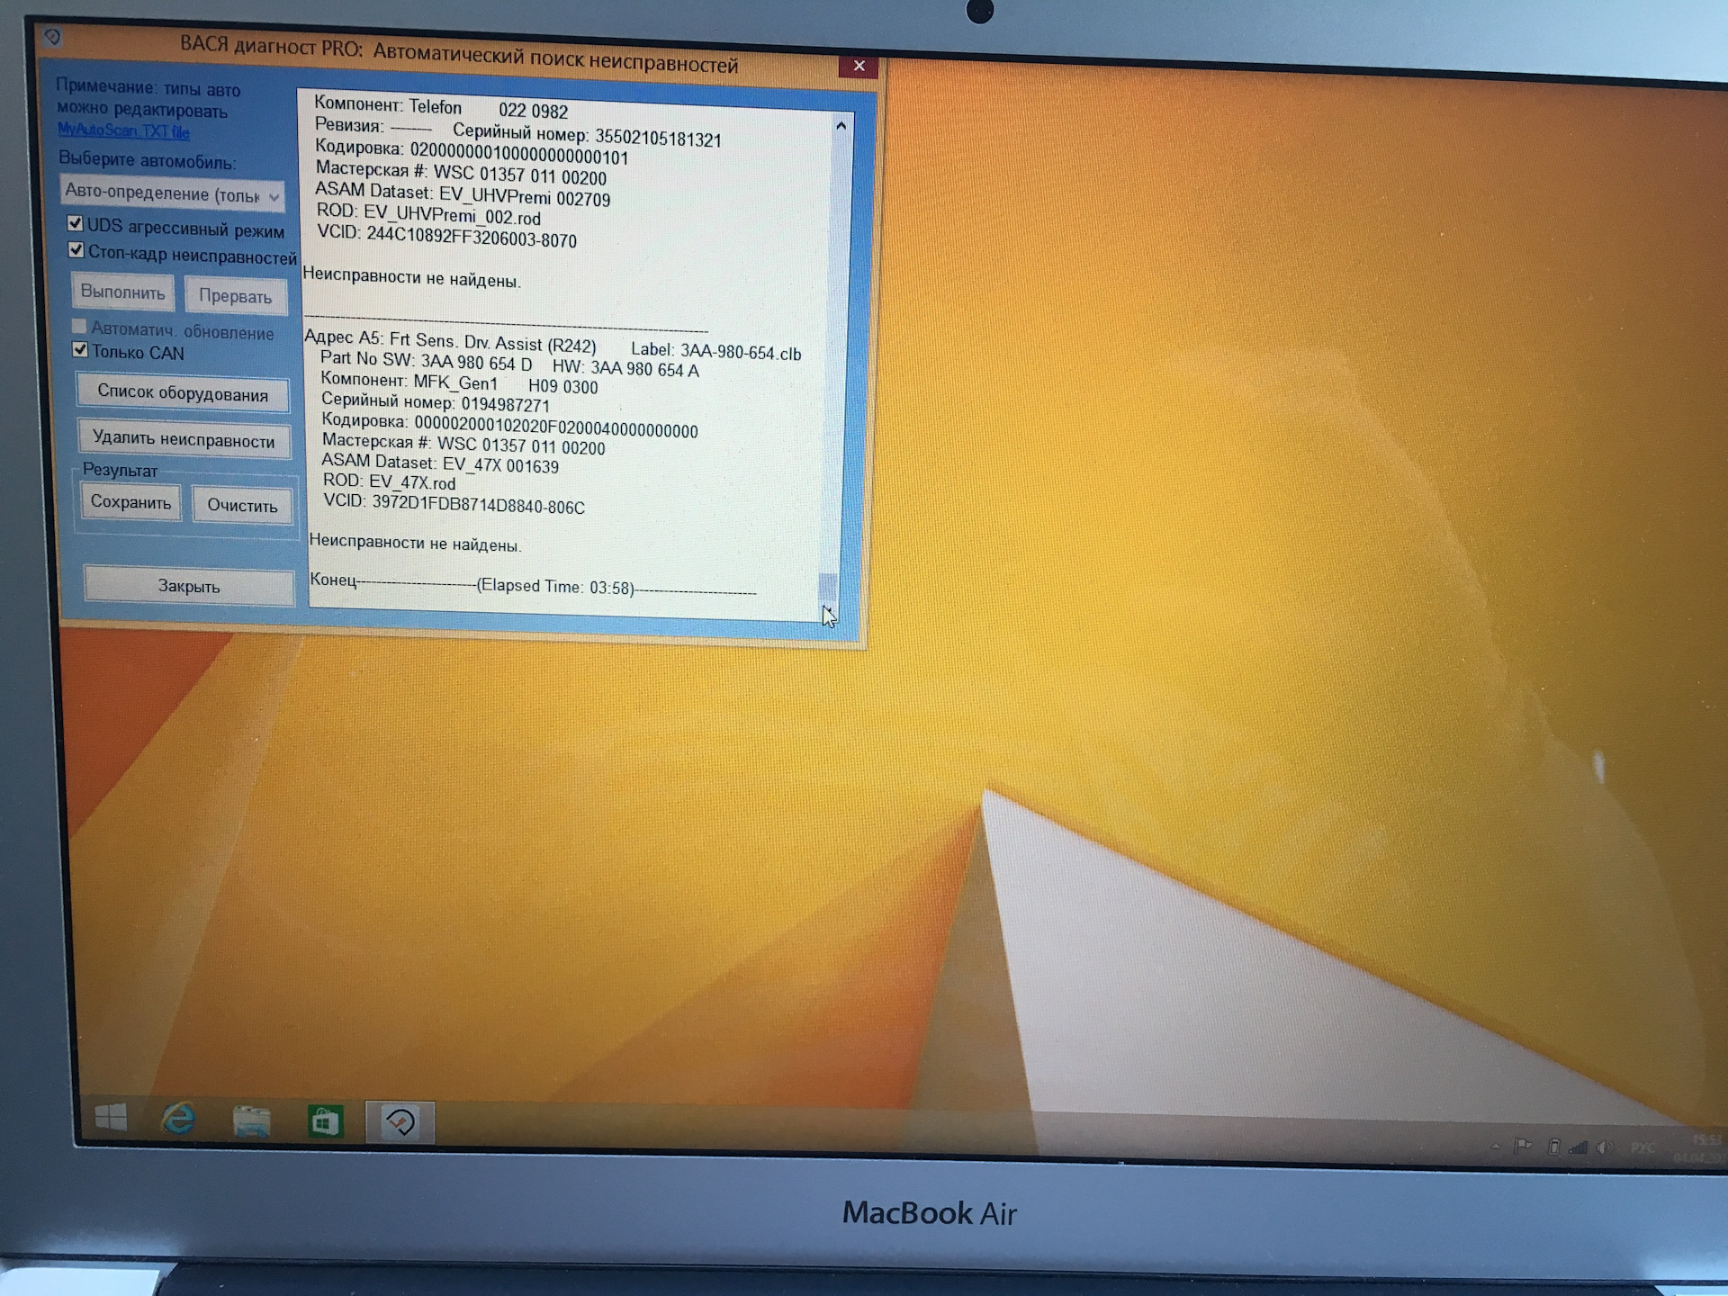Image resolution: width=1728 pixels, height=1296 pixels.
Task: Toggle Только CAN checkbox
Action: 80,349
